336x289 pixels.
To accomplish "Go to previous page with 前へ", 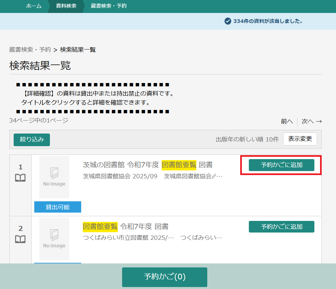I will 287,122.
